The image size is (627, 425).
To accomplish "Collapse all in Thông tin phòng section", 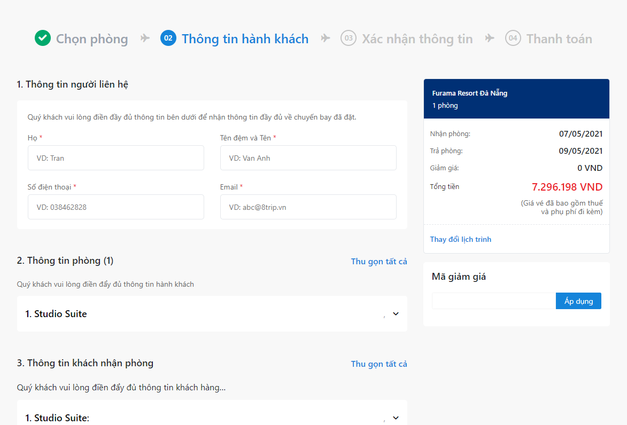I will [379, 262].
